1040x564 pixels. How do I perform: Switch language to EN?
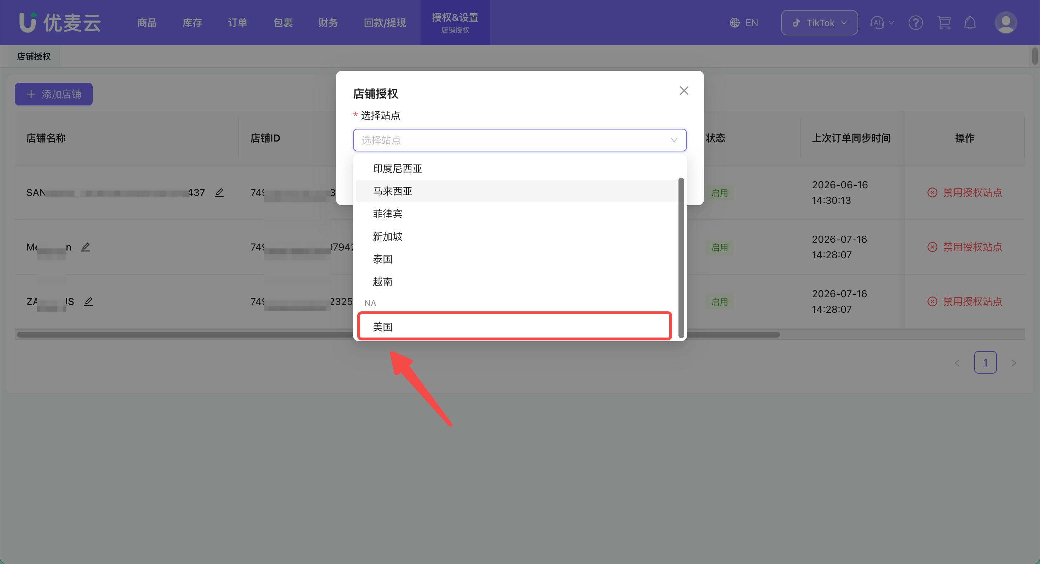click(751, 23)
